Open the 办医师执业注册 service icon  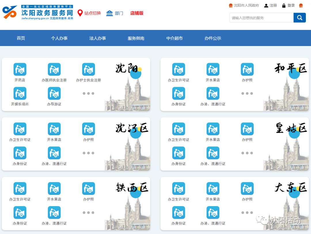54,69
